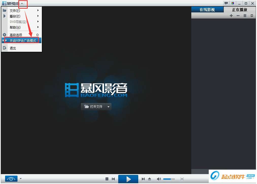This screenshot has height=184, width=257.
Task: Skip to next track
Action: tap(143, 179)
